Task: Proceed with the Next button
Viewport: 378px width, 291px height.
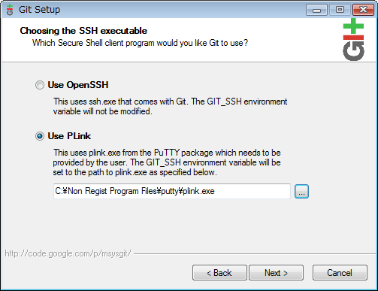Action: coord(276,273)
